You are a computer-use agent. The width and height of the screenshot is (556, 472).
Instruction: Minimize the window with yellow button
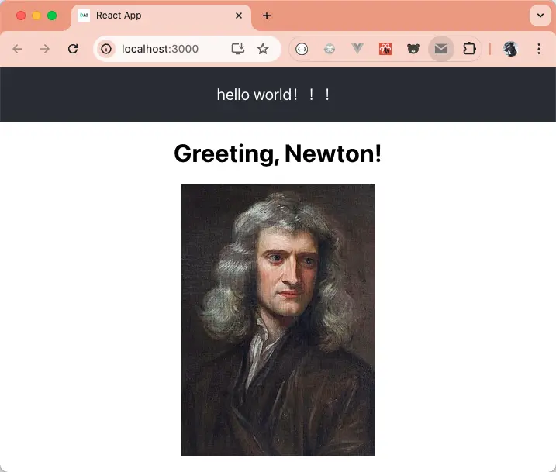pyautogui.click(x=36, y=16)
